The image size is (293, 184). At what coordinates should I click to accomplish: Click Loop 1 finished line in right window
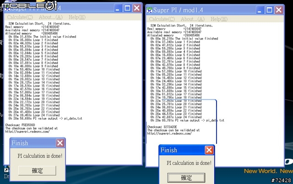175,42
